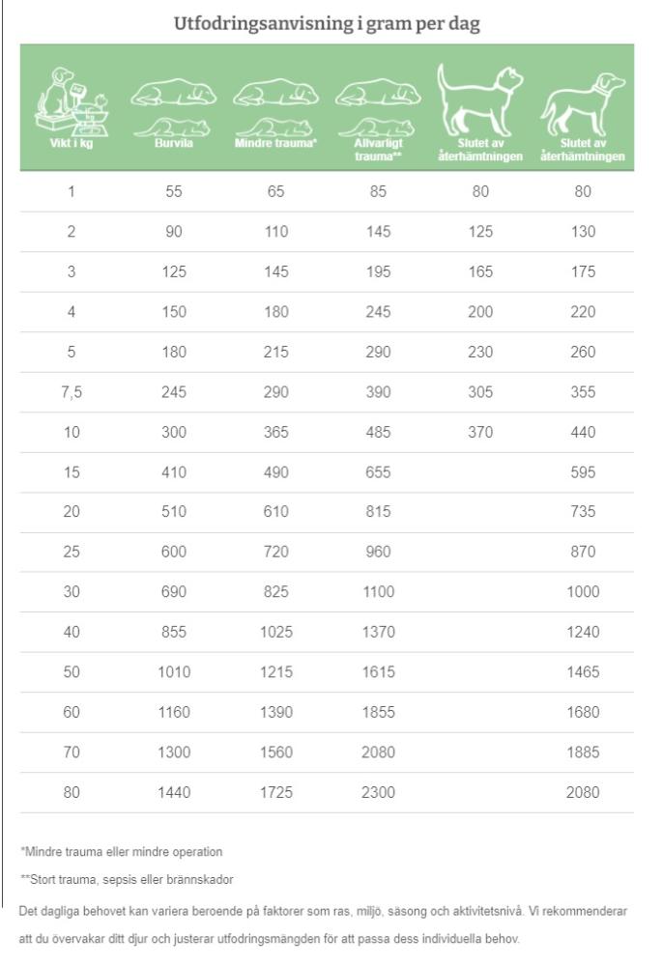This screenshot has height=966, width=662.
Task: Click the 370 value in the cat recovery column
Action: click(479, 432)
